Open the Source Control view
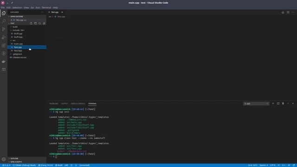 pos(4,29)
